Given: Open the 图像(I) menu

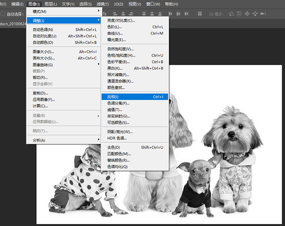Looking at the screenshot, I should (34, 4).
